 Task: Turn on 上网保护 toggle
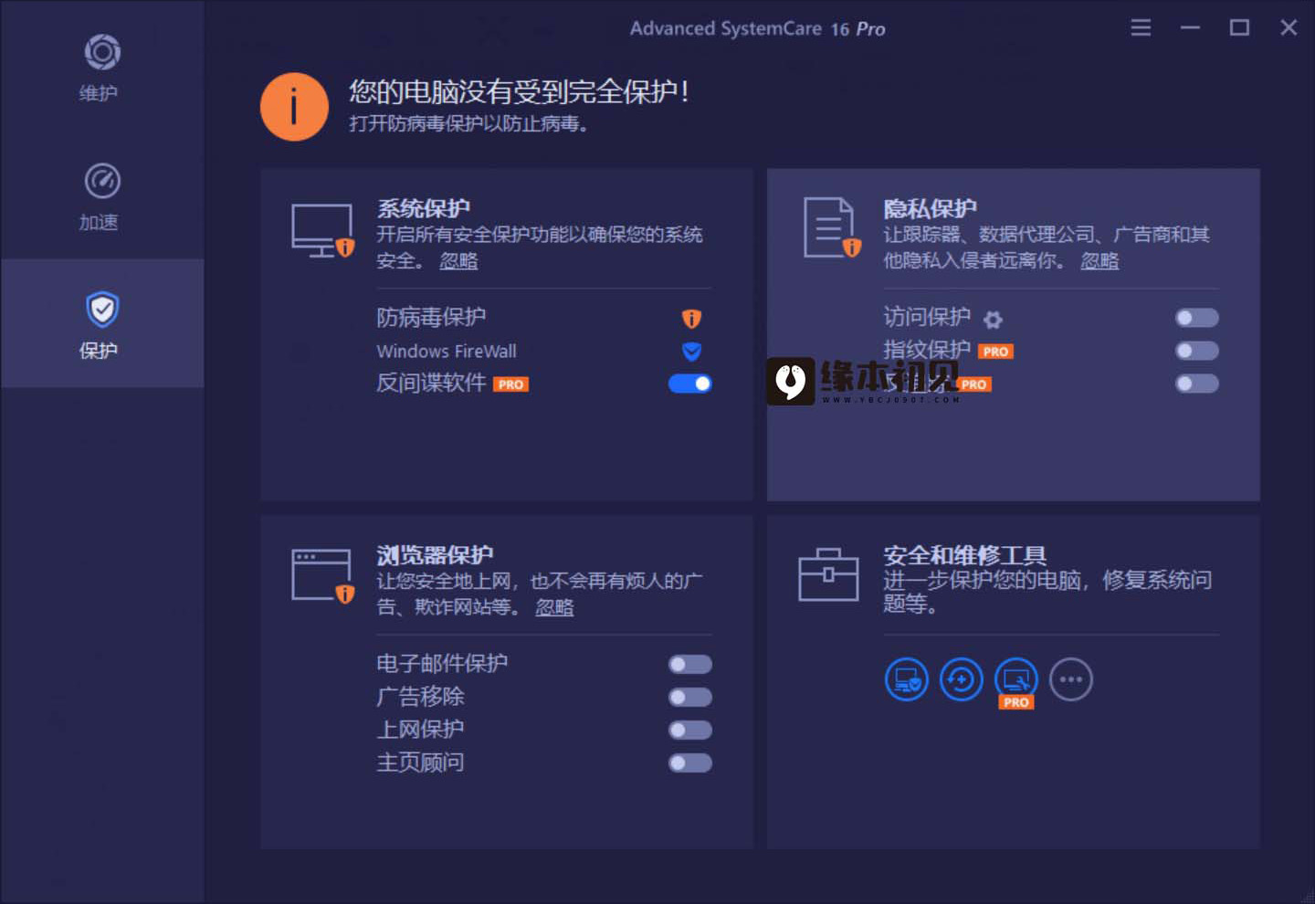coord(689,730)
